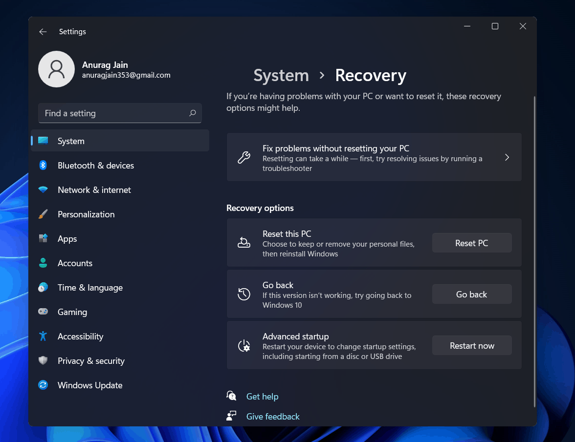This screenshot has height=442, width=575.
Task: Expand the Fix problems without resetting row
Action: tap(507, 157)
